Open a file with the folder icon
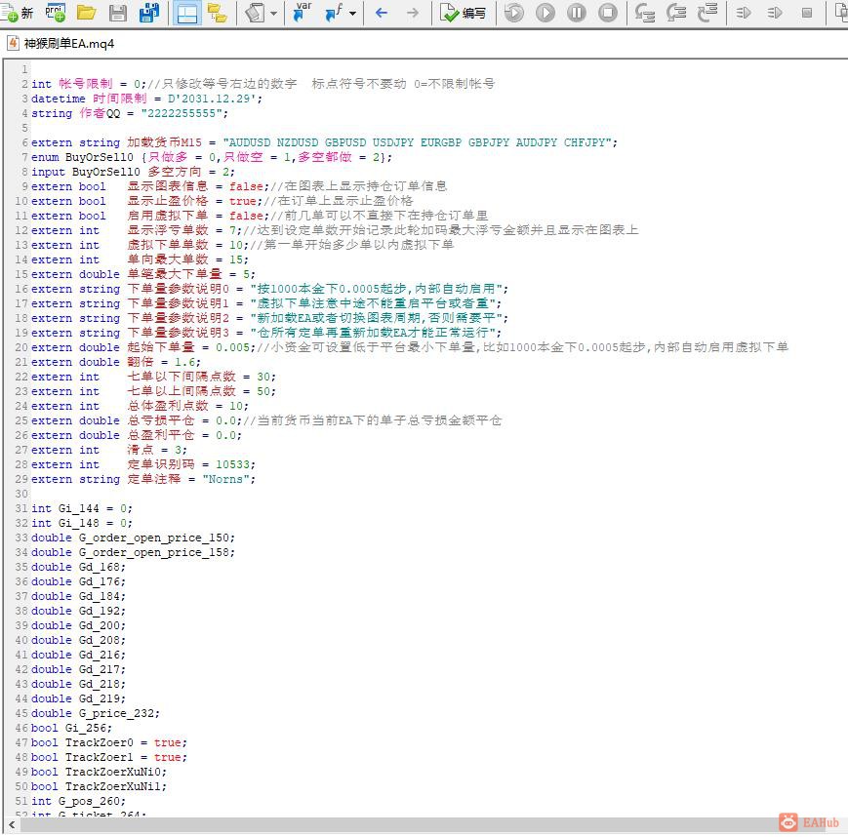 point(86,13)
